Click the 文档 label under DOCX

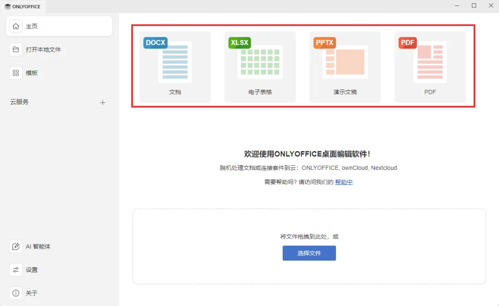[175, 92]
